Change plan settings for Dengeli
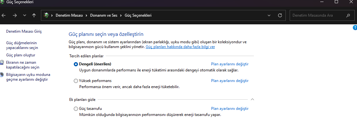 230,64
